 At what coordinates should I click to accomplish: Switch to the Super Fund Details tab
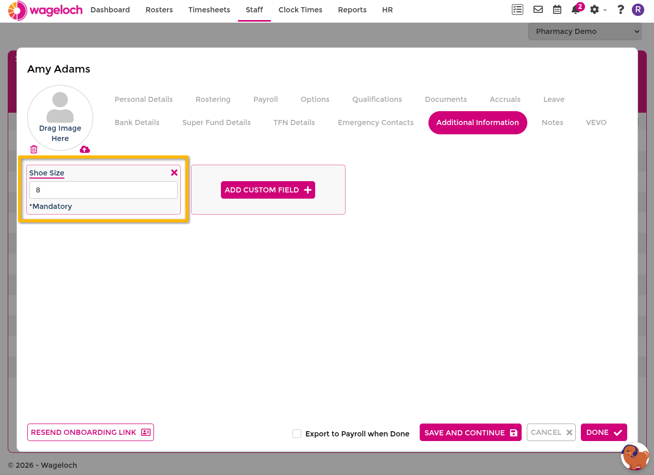point(216,122)
